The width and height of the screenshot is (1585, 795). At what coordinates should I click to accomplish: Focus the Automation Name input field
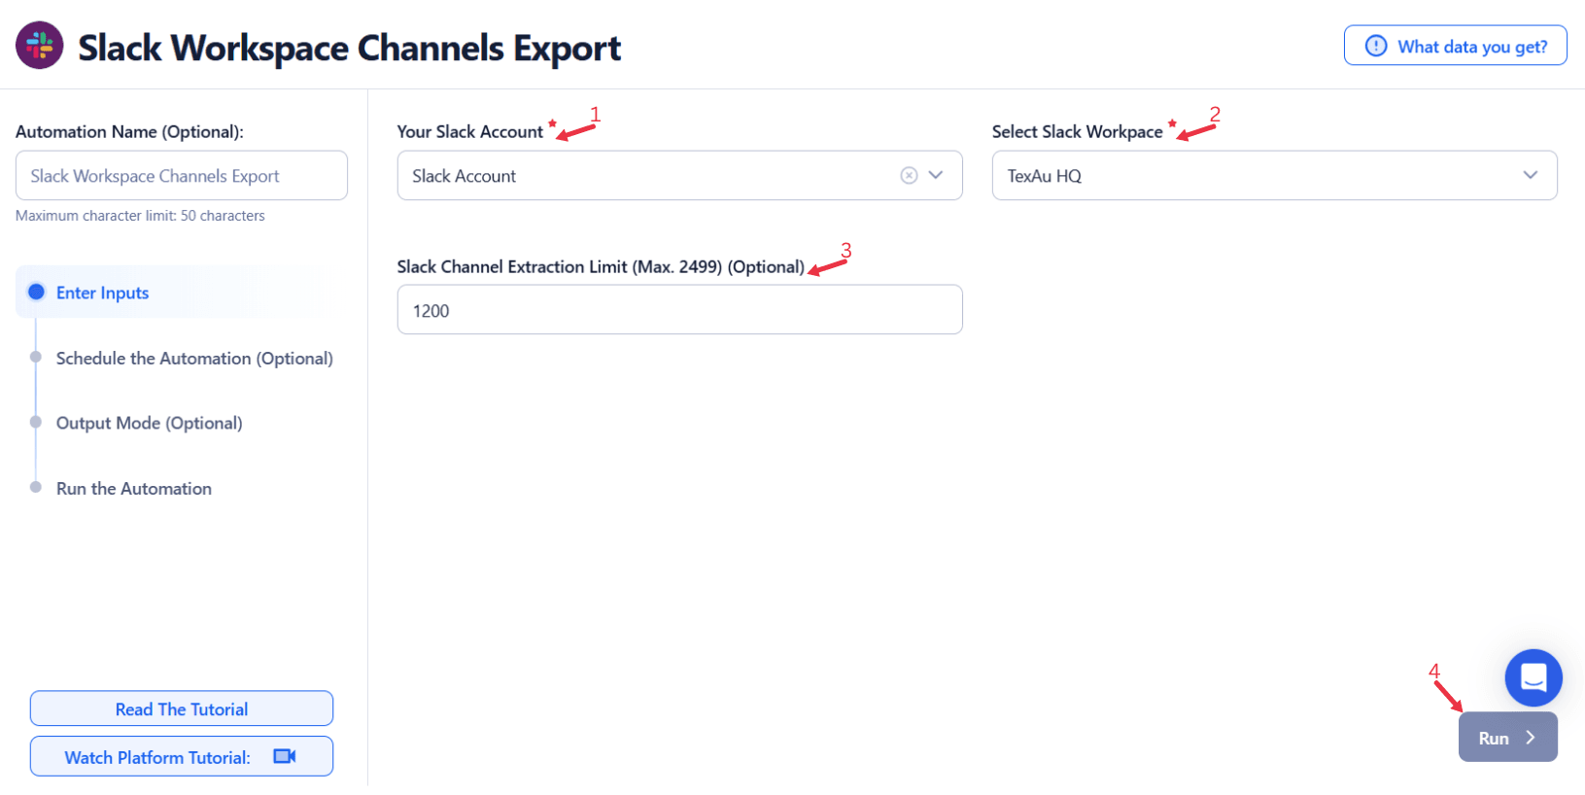[182, 176]
